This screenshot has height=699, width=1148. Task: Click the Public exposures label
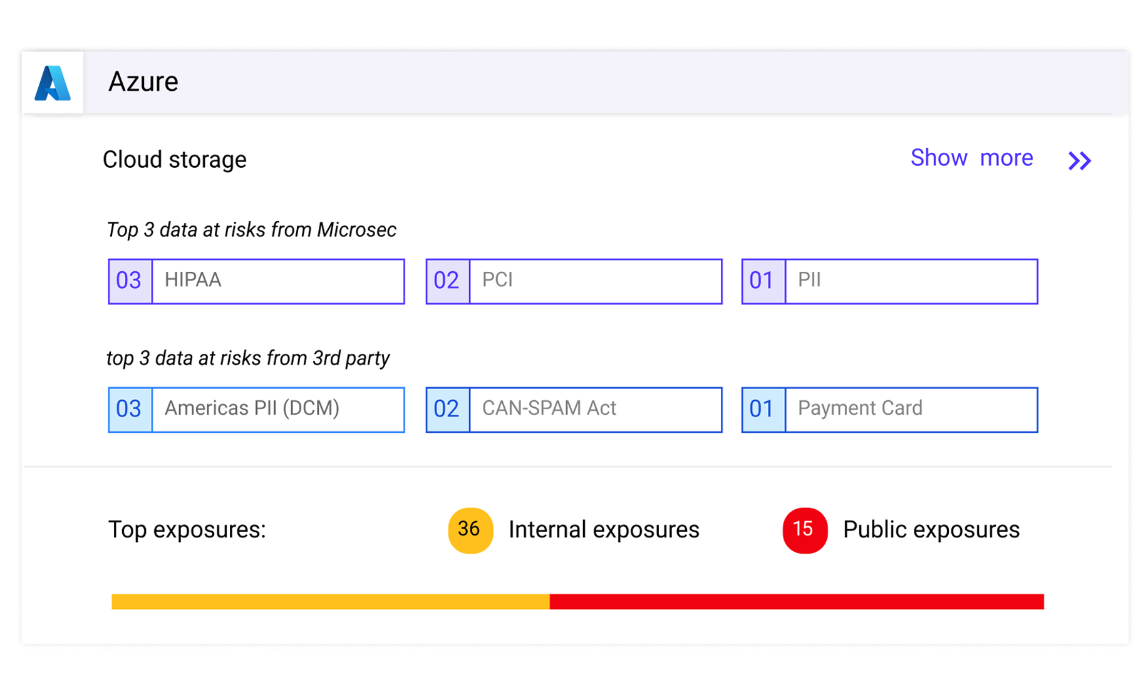pyautogui.click(x=931, y=530)
